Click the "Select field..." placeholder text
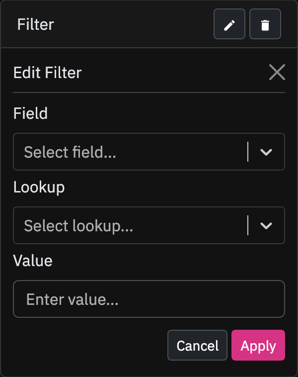298x377 pixels. pyautogui.click(x=70, y=152)
